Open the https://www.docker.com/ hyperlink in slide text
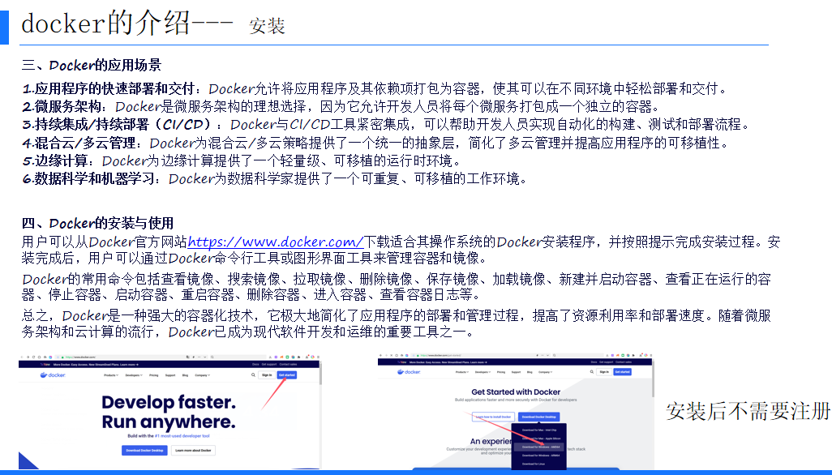The height and width of the screenshot is (475, 832). tap(276, 242)
